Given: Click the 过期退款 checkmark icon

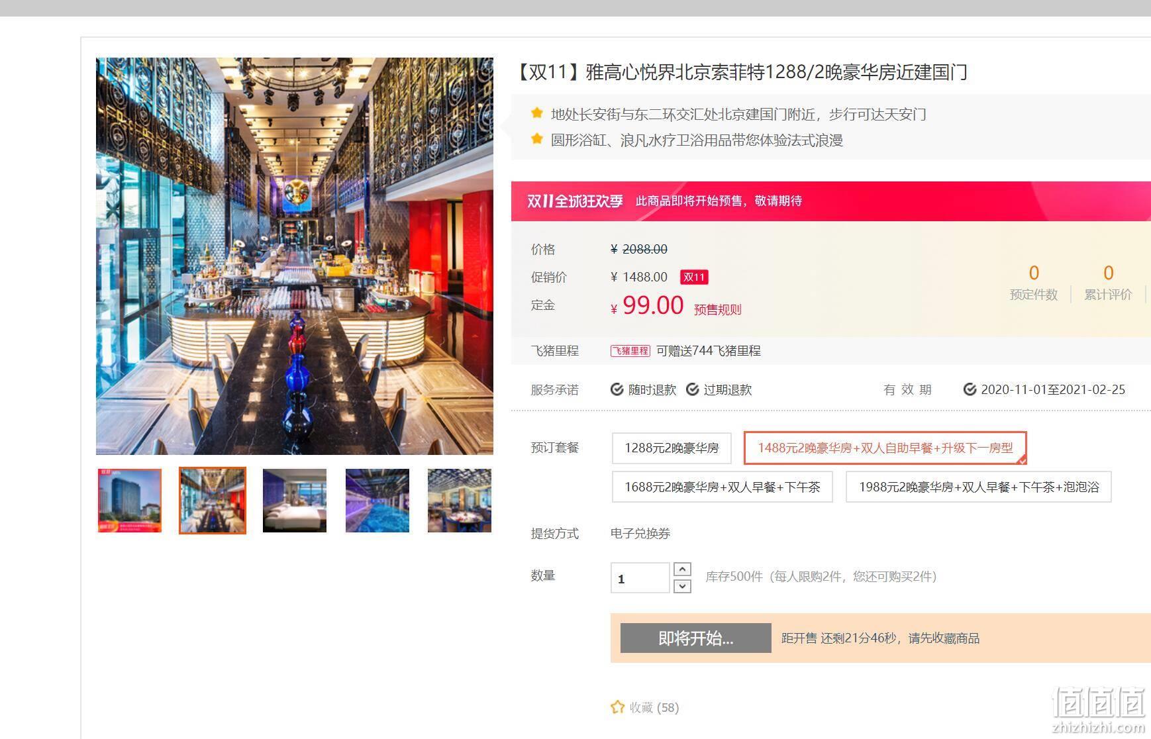Looking at the screenshot, I should click(693, 389).
